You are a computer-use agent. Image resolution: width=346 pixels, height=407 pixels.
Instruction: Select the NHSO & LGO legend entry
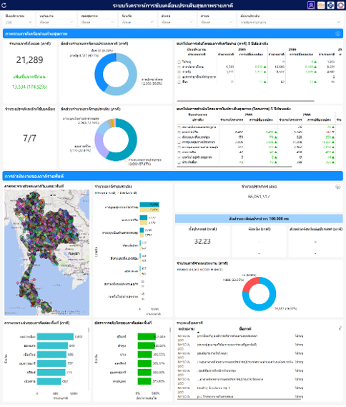(188, 270)
